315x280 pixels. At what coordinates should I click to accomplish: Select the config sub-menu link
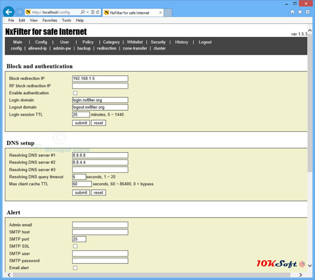click(16, 48)
